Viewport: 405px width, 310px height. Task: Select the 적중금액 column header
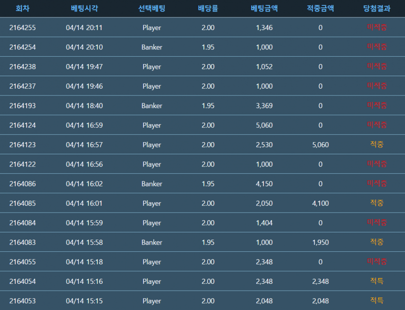click(320, 8)
